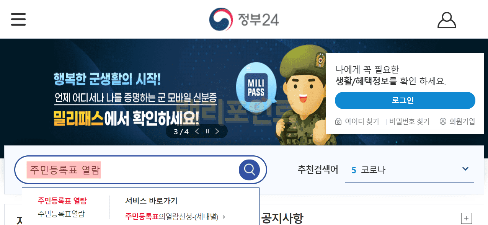Open the hamburger main menu
The image size is (488, 225).
coord(18,19)
